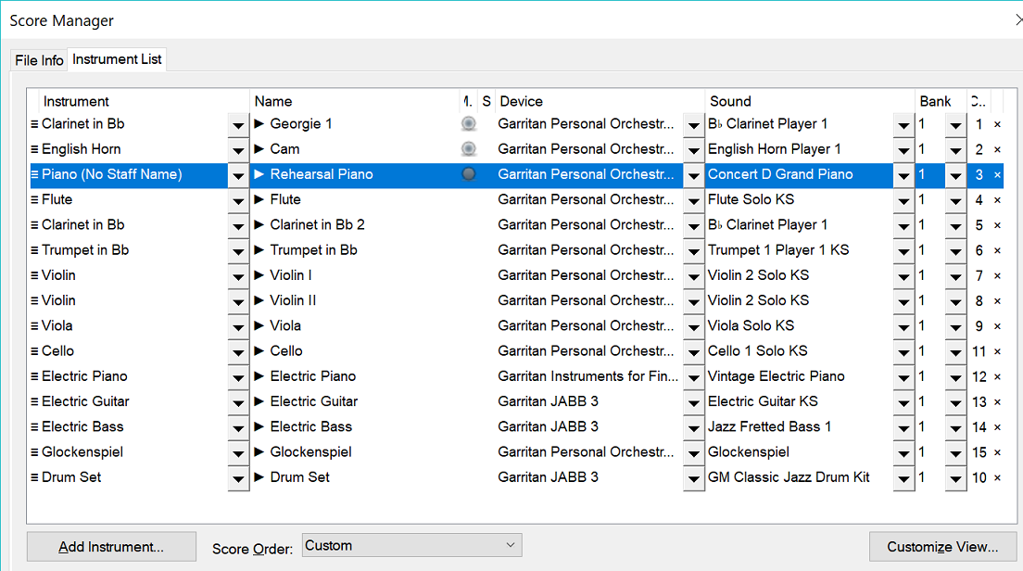Image resolution: width=1023 pixels, height=571 pixels.
Task: Open Sound dropdown for Vintage Electric Piano
Action: click(903, 377)
